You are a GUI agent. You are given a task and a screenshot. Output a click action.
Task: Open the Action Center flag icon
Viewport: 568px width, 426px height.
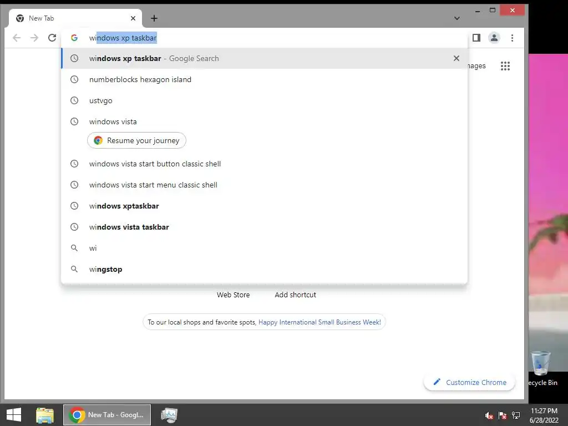point(503,415)
